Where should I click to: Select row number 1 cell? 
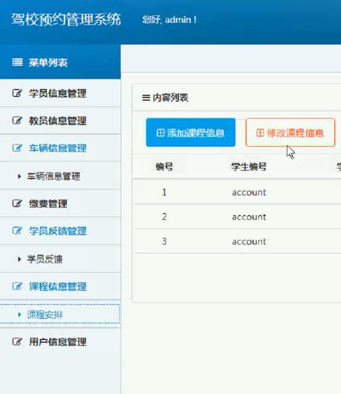pos(164,192)
